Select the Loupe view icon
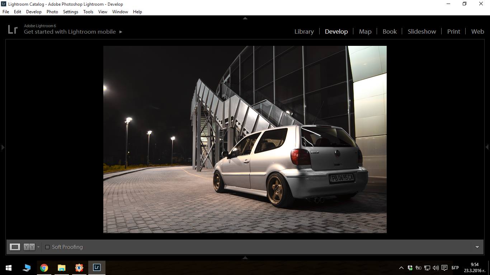The width and height of the screenshot is (490, 275). pos(15,247)
